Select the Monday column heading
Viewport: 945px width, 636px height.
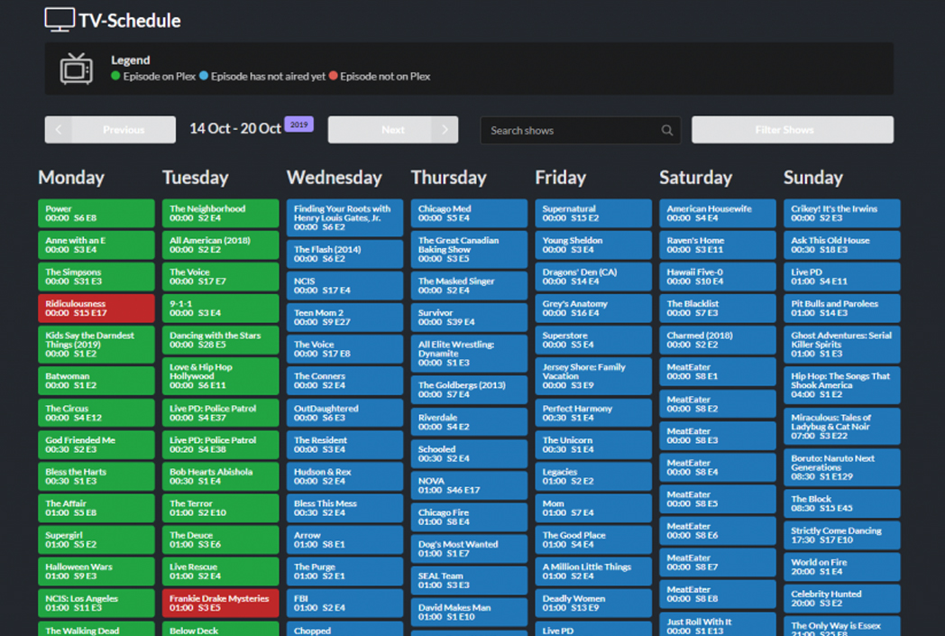[x=71, y=177]
